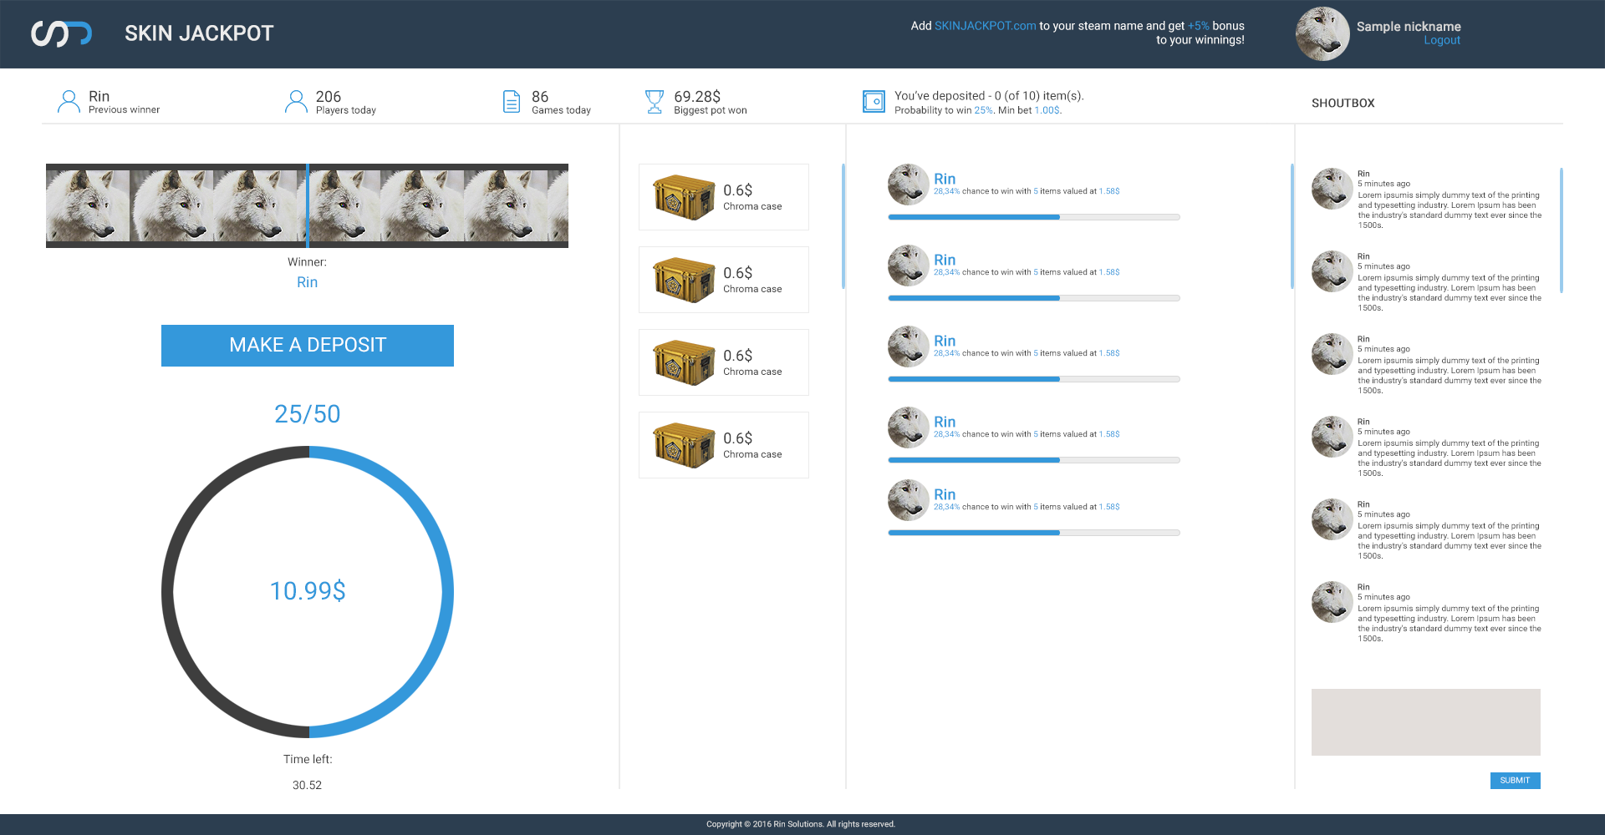Click fifth shoutbox message avatar
Viewport: 1605px width, 835px height.
[x=1332, y=519]
